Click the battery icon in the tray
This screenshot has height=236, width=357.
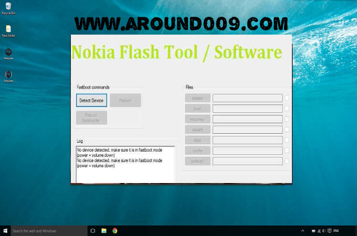(313, 231)
